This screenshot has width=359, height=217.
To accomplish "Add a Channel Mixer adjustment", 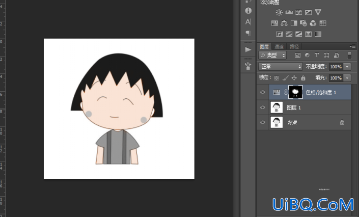I will pyautogui.click(x=313, y=23).
